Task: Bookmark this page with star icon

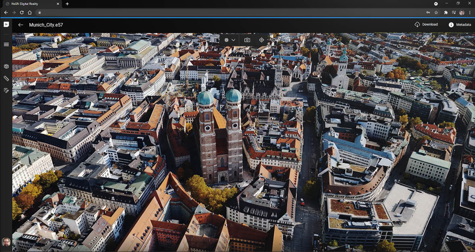Action: (x=436, y=12)
